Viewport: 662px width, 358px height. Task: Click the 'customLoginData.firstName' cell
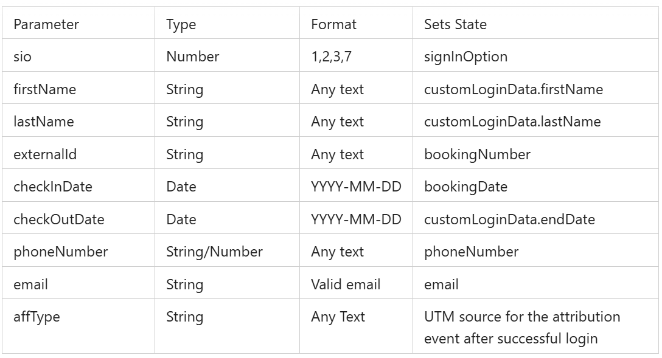tap(513, 89)
